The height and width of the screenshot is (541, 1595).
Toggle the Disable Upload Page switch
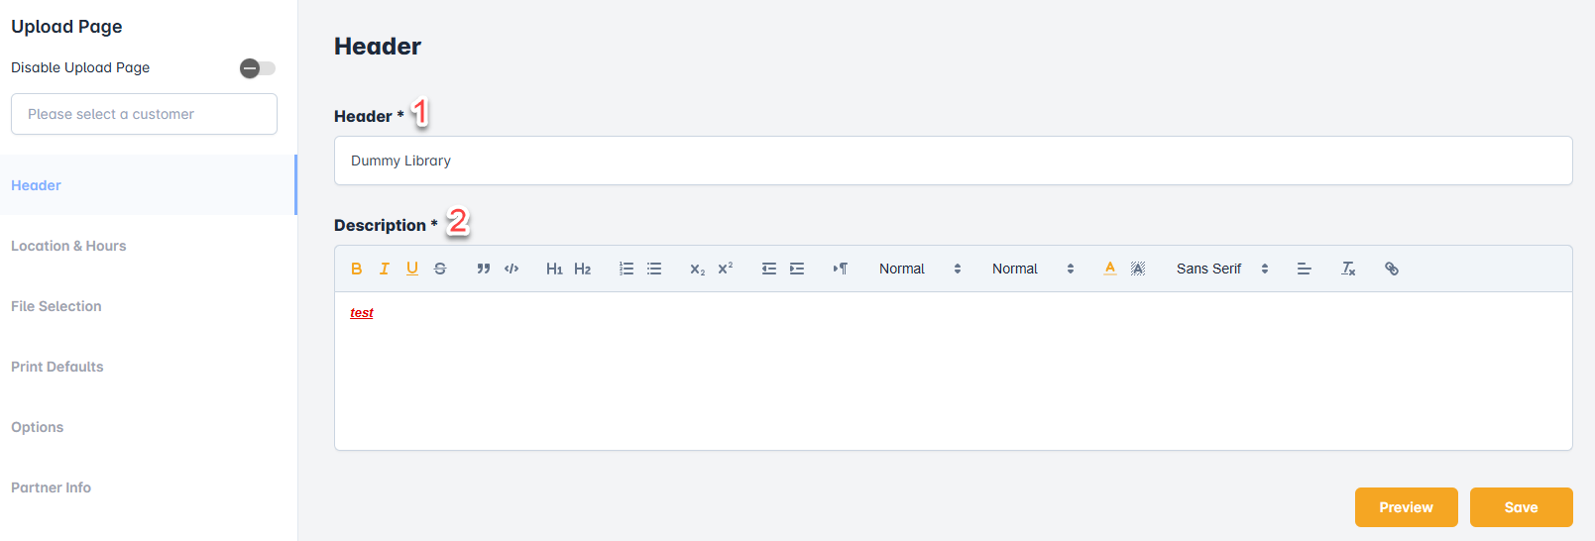(258, 68)
